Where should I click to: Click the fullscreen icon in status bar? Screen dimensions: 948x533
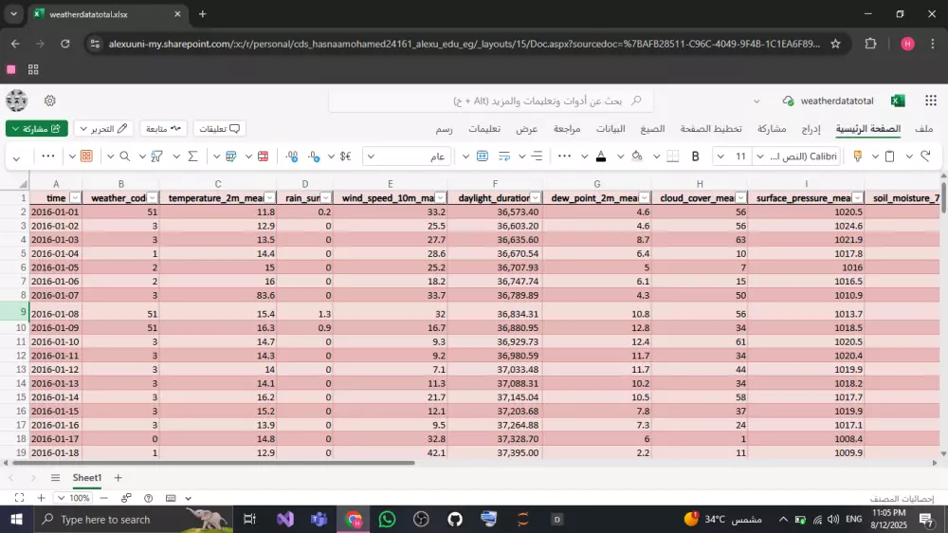coord(19,498)
